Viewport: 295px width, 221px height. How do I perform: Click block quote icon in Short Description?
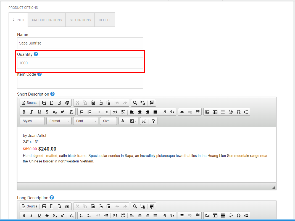click(x=115, y=112)
